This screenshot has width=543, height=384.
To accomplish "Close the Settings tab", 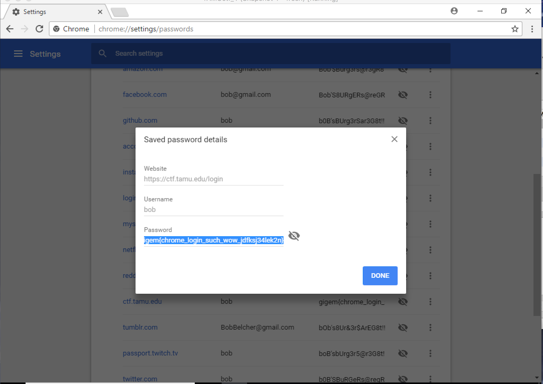I will [x=100, y=12].
